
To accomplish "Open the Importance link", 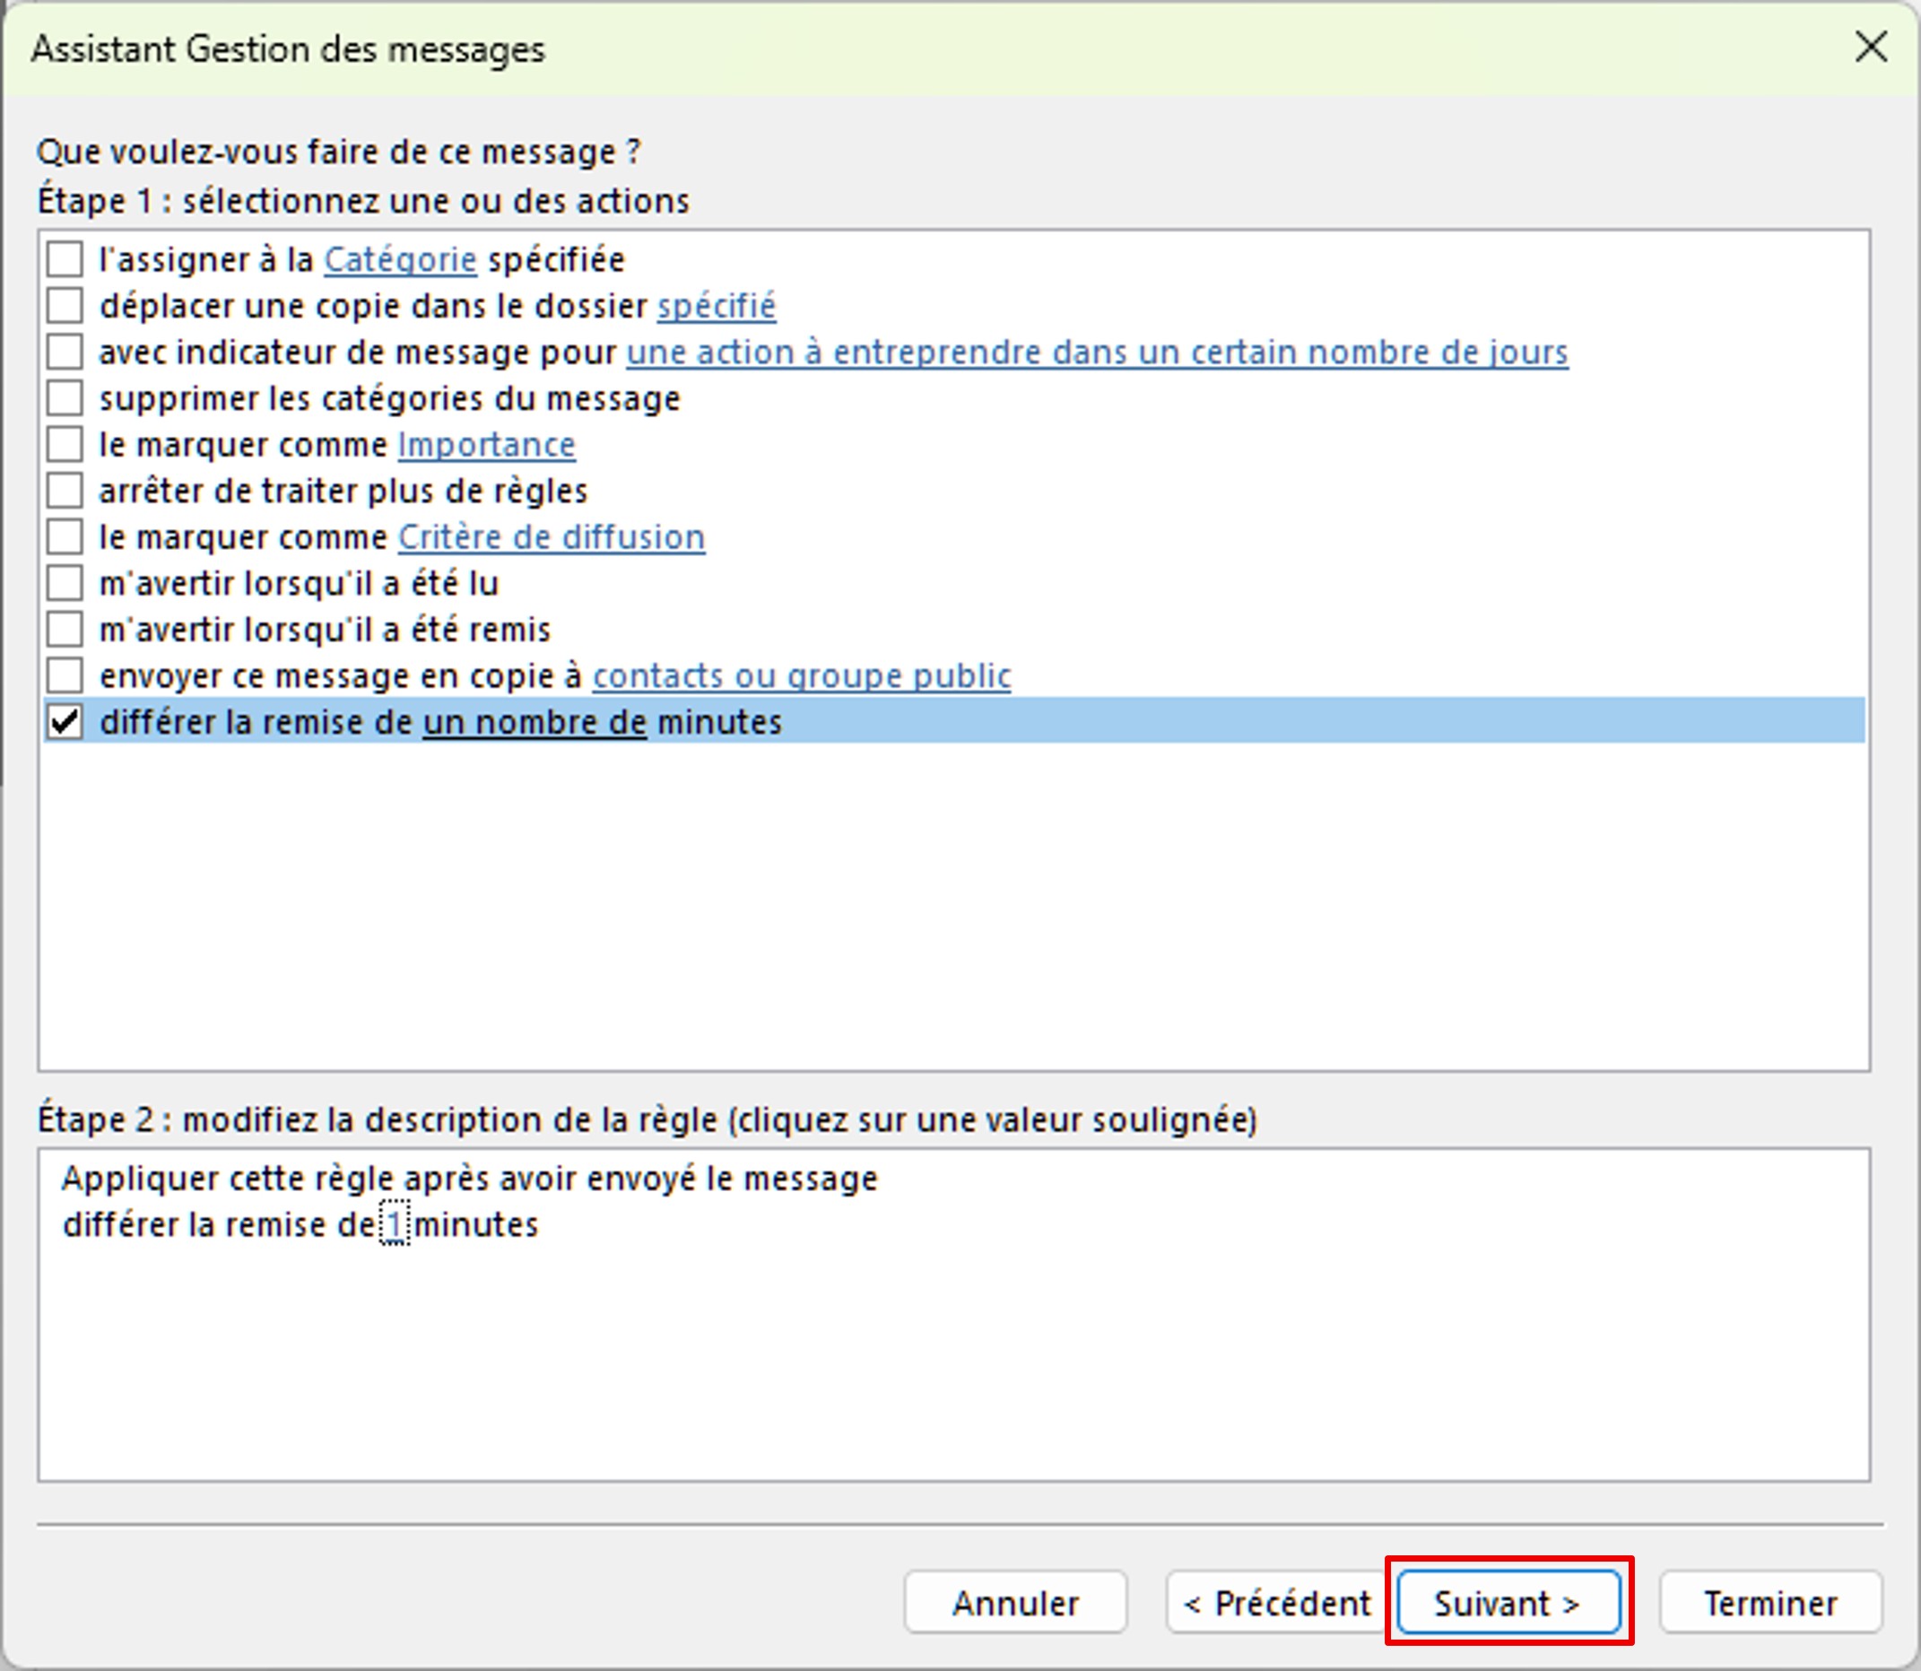I will click(x=486, y=445).
